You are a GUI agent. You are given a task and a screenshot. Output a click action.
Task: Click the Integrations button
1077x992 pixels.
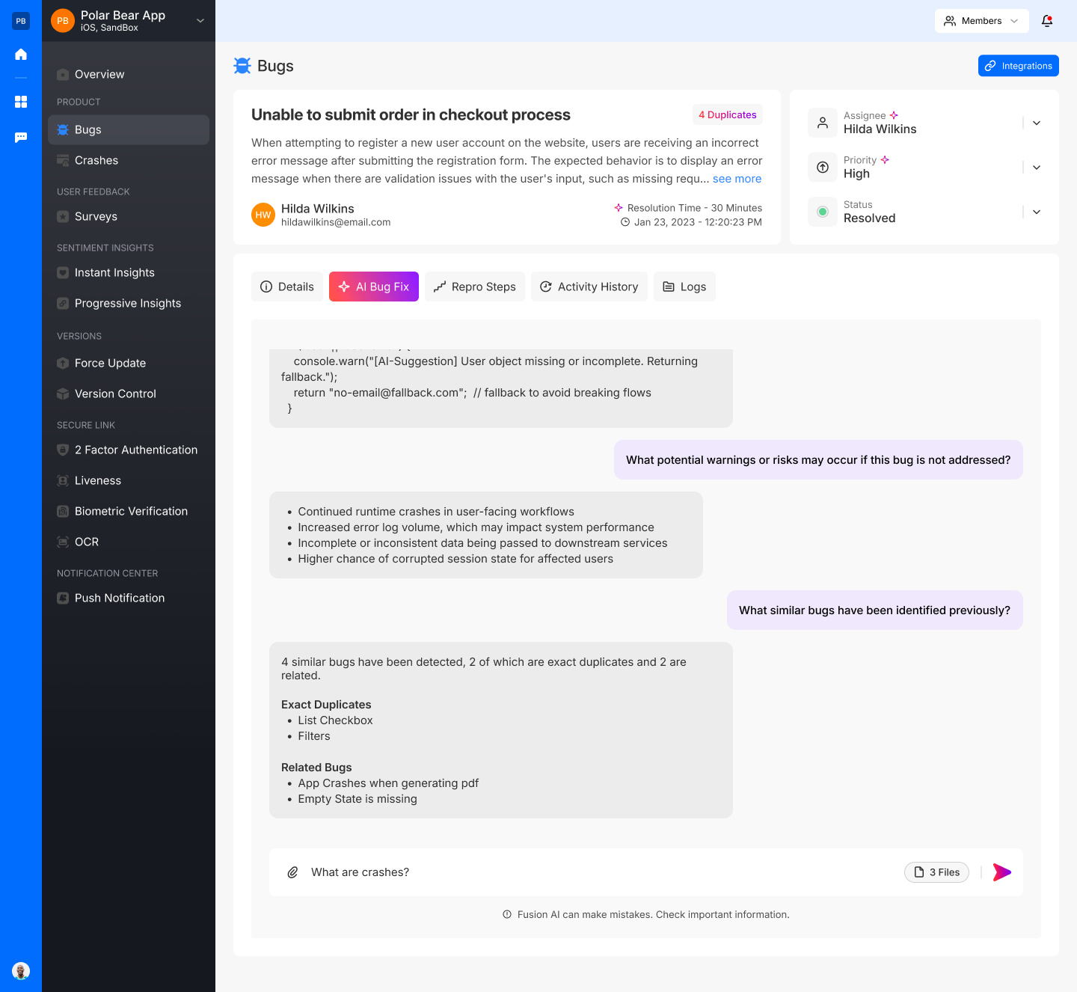coord(1018,66)
